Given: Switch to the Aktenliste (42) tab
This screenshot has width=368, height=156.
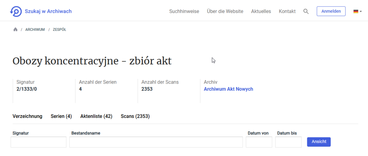Looking at the screenshot, I should click(x=96, y=116).
